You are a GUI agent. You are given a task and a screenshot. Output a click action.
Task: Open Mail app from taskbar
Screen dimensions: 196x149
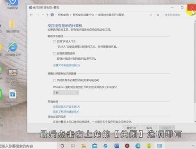94,146
